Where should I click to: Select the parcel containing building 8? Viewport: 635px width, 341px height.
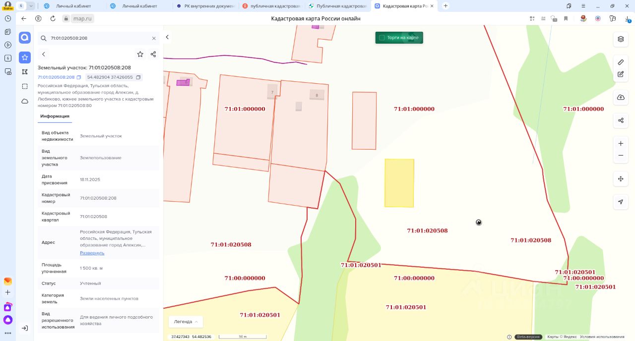300,126
